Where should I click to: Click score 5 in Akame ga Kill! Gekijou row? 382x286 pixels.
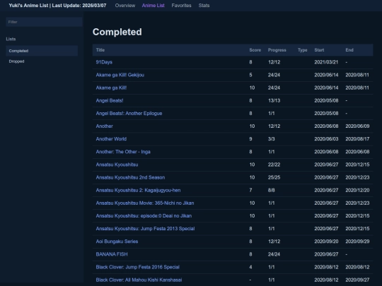point(250,75)
